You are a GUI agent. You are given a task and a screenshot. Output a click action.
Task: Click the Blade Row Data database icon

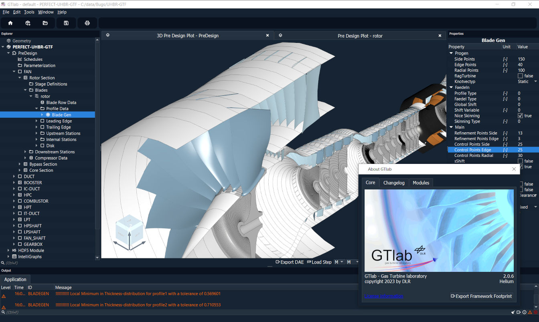(x=43, y=103)
